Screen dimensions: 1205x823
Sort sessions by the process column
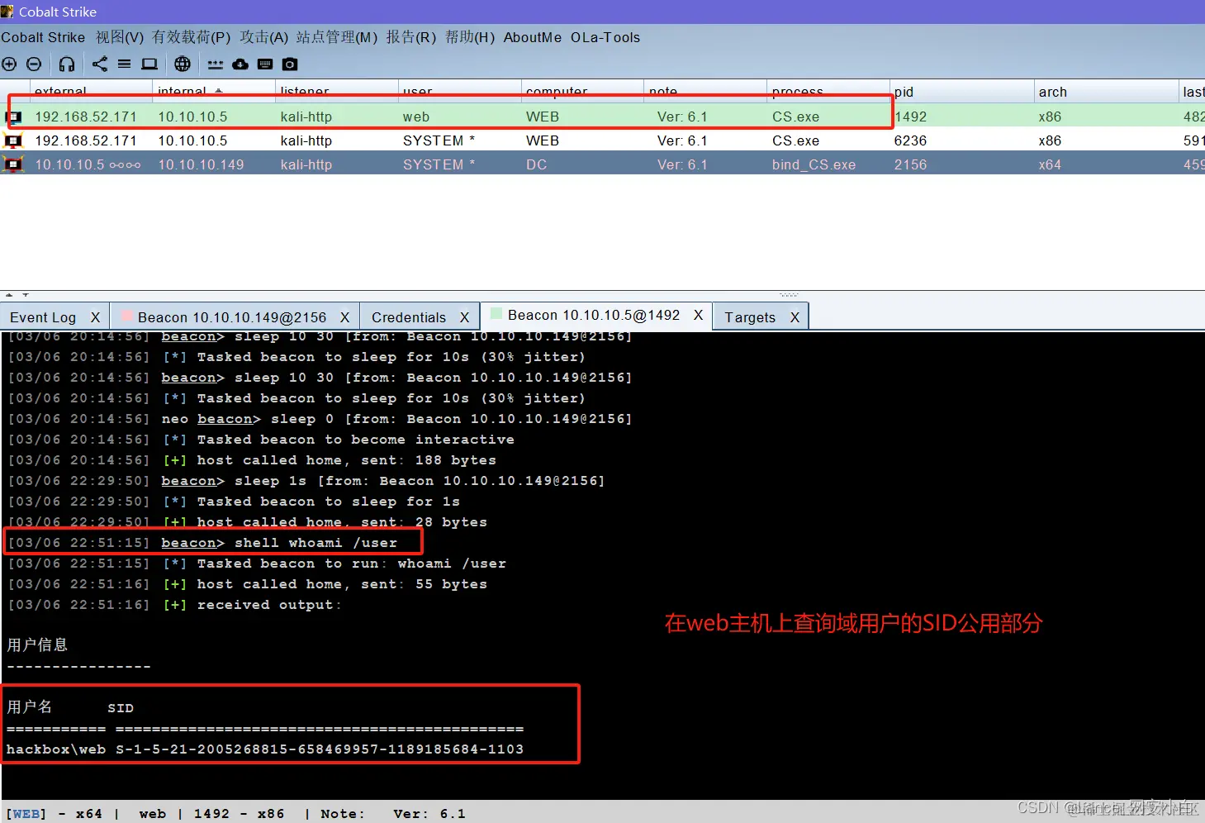[828, 91]
